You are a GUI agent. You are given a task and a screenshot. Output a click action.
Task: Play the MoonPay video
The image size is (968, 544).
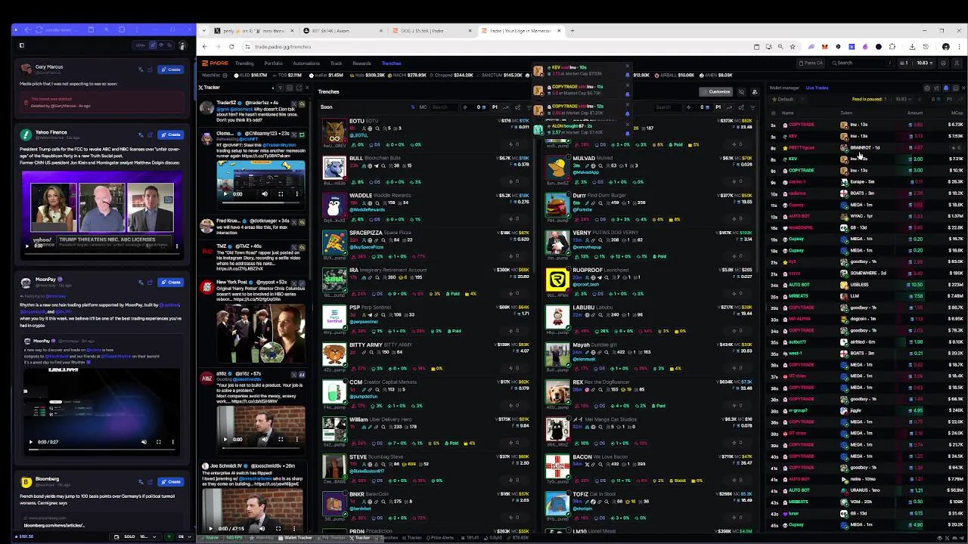(x=31, y=442)
